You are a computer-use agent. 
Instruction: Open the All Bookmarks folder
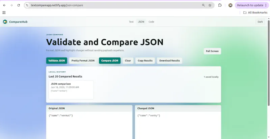255,12
